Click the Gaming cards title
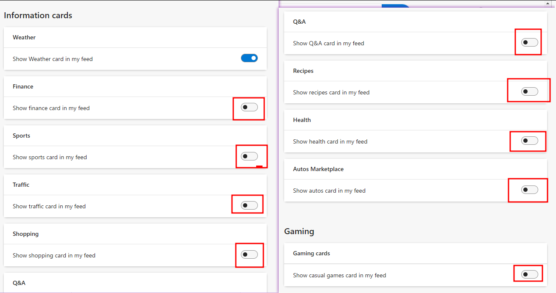The height and width of the screenshot is (293, 556). tap(311, 253)
